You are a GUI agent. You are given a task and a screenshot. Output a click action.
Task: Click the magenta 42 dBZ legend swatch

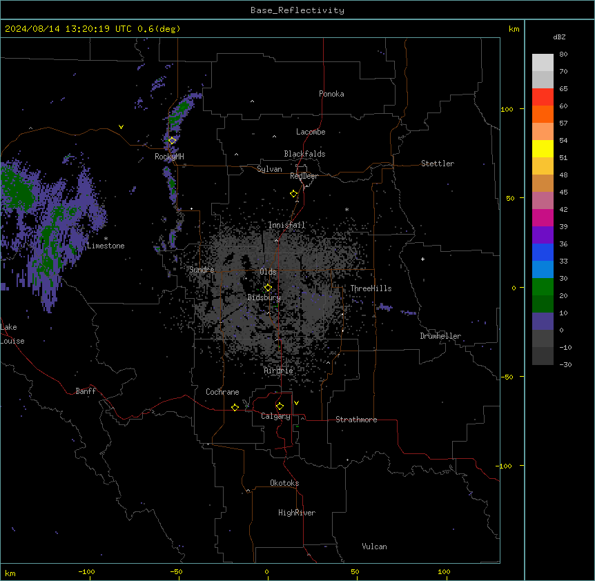click(543, 217)
